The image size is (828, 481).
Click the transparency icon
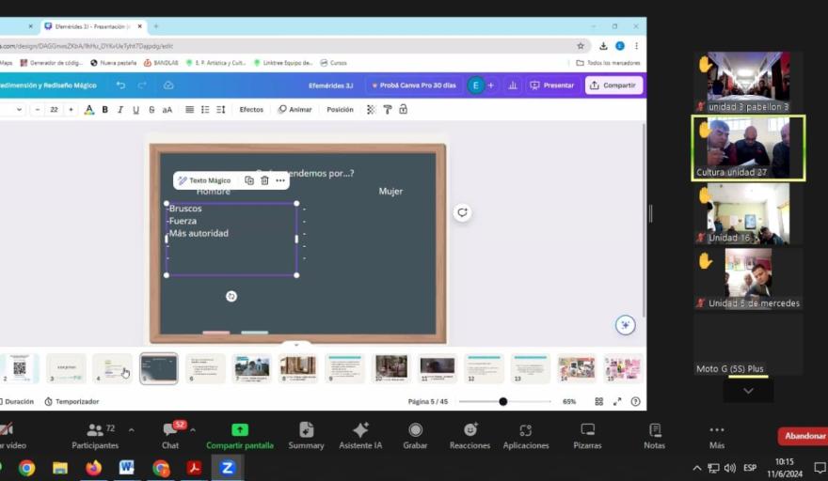372,110
